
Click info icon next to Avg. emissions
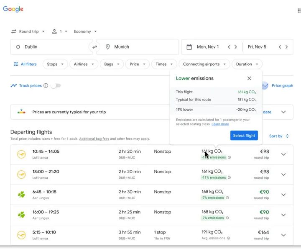click(228, 238)
